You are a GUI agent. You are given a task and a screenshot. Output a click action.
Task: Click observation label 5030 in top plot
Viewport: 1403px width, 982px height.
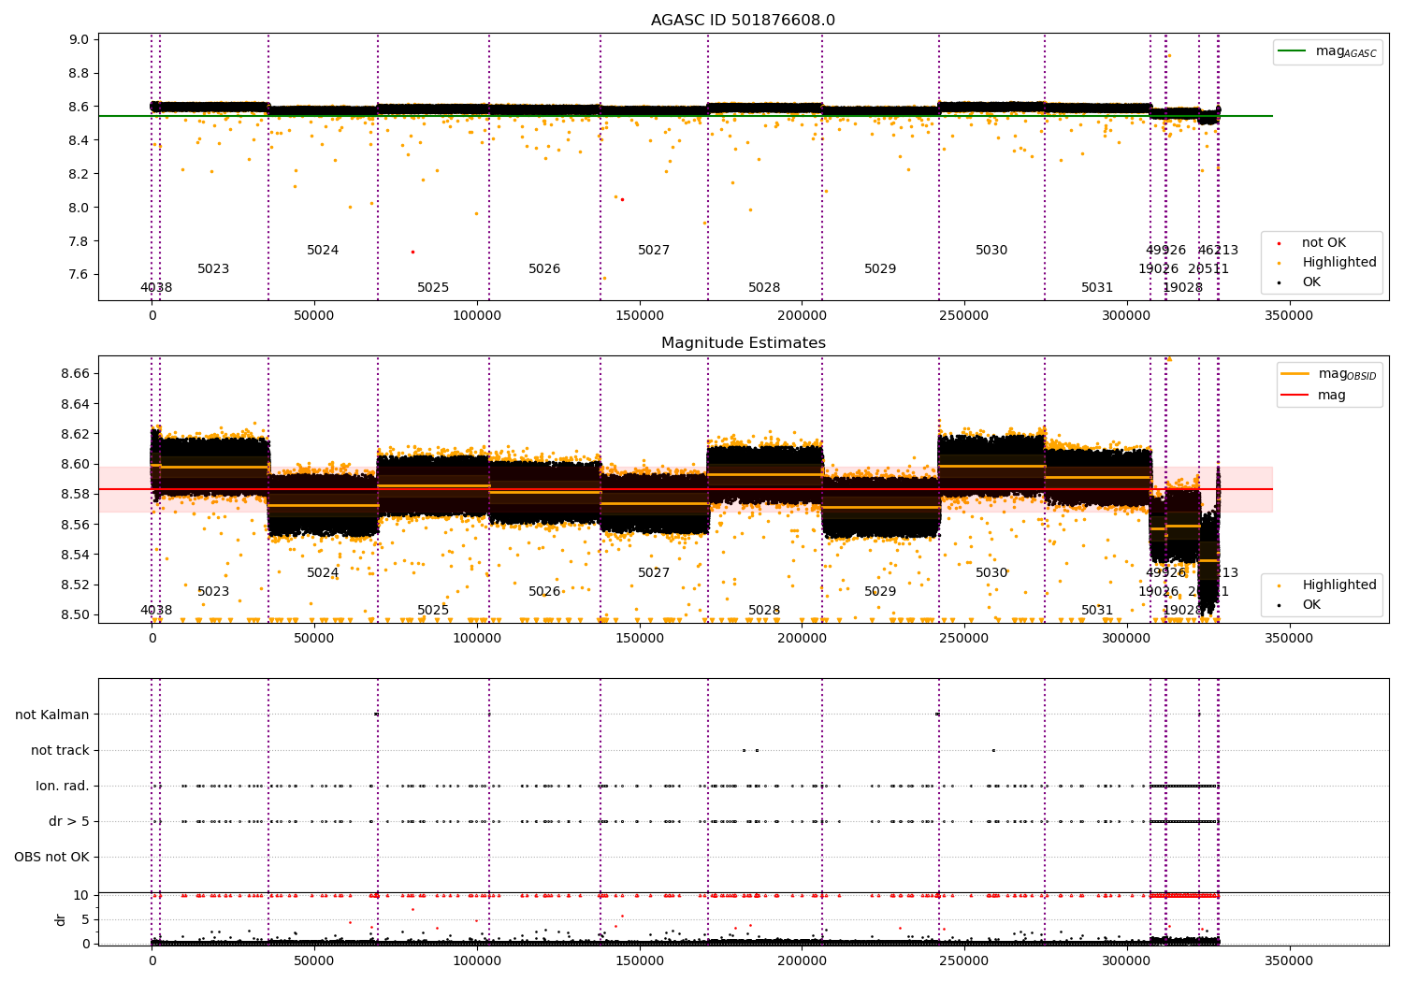(x=991, y=251)
